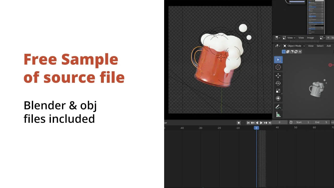Image resolution: width=334 pixels, height=188 pixels.
Task: Select the Measure tool
Action: pyautogui.click(x=278, y=115)
